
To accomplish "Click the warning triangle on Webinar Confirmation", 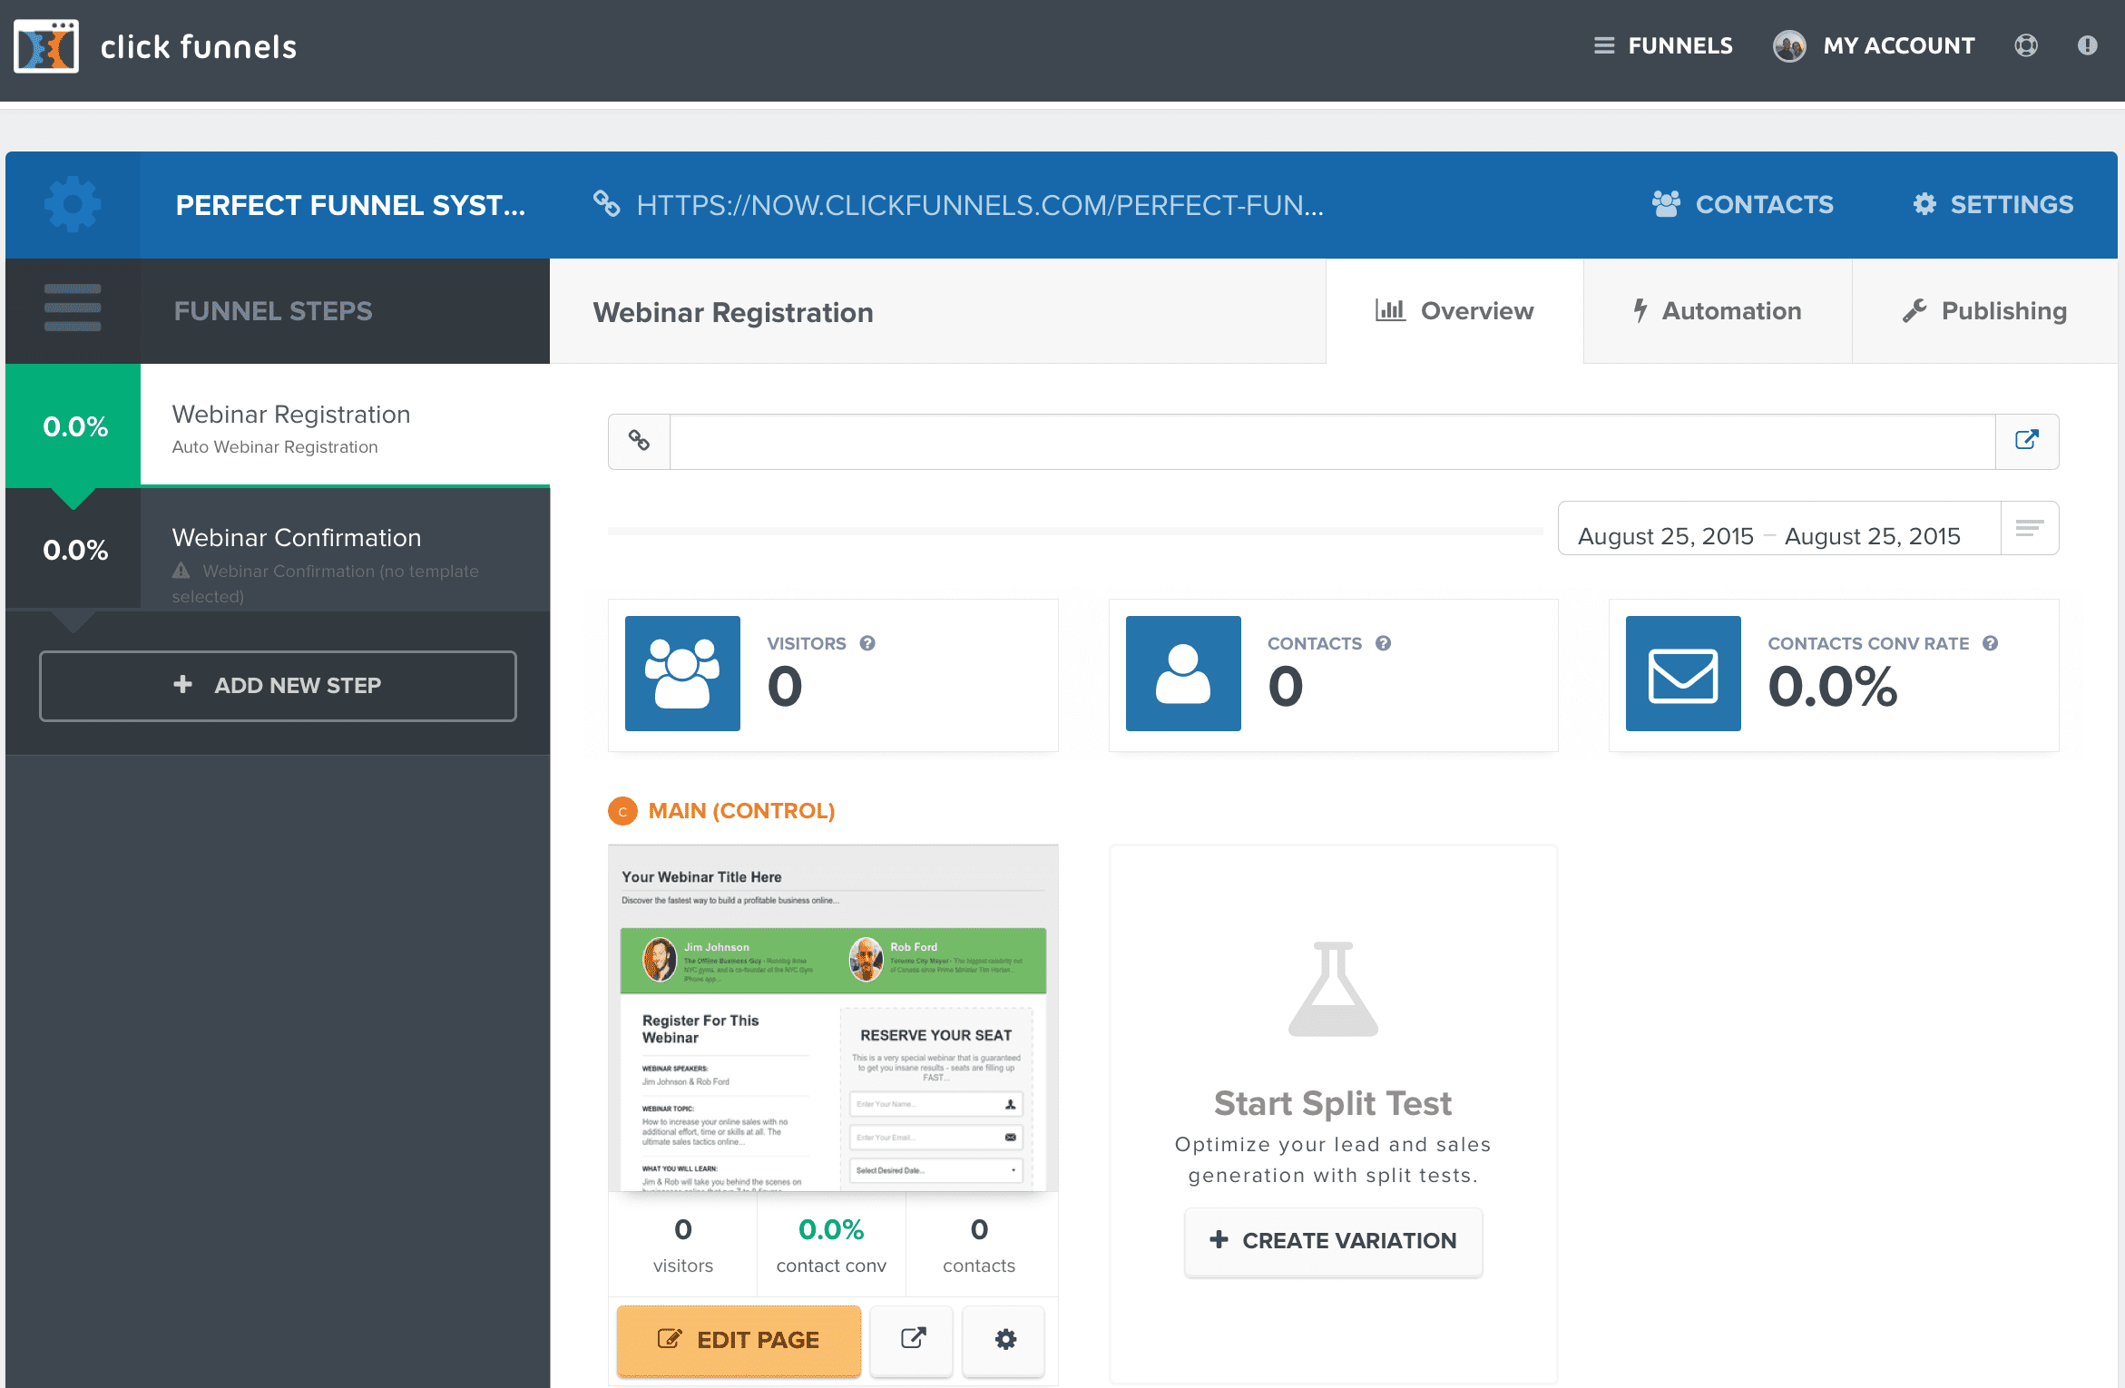I will tap(181, 571).
